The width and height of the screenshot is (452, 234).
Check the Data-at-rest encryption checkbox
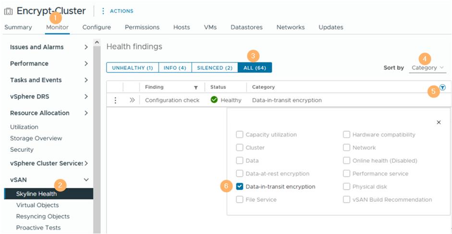point(240,173)
